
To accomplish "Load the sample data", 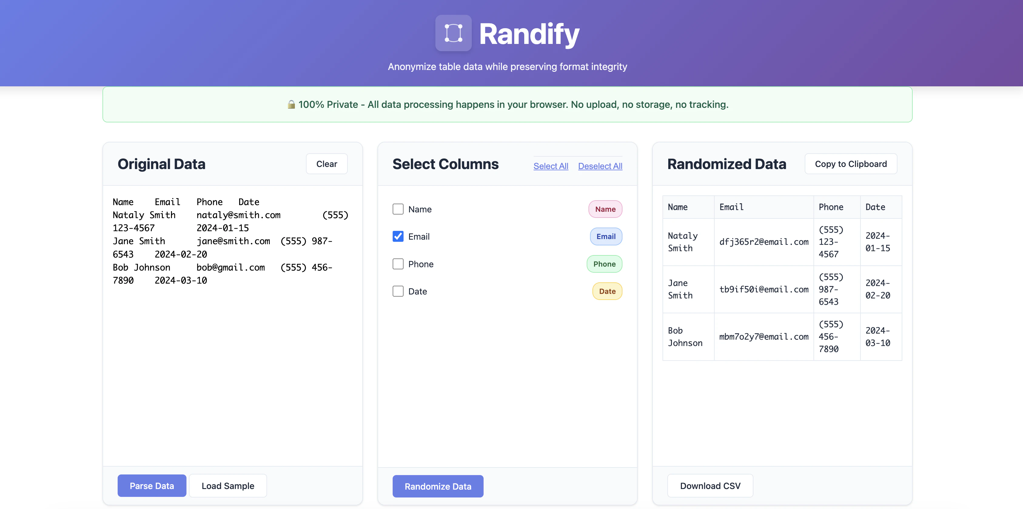I will [228, 486].
